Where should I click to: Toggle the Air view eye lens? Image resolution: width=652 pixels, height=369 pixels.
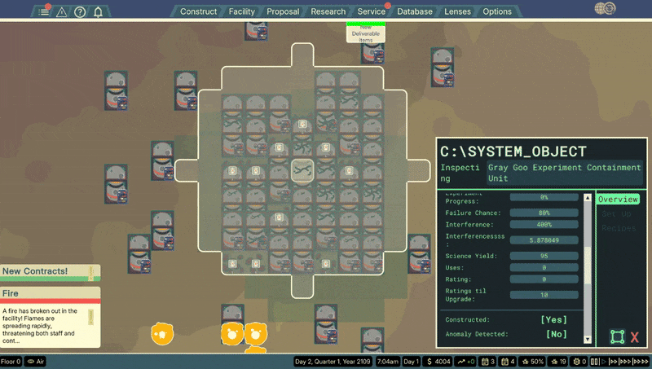pos(36,362)
